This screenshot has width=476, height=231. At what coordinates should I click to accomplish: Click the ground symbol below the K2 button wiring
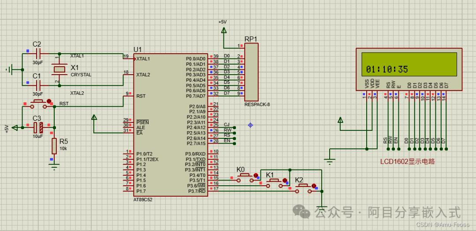322,209
